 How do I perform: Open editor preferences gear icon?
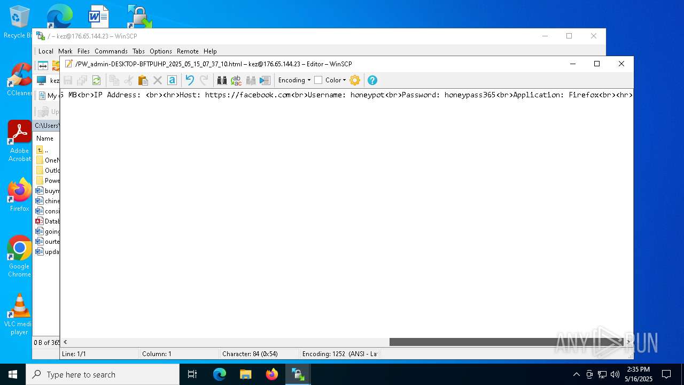[x=355, y=80]
